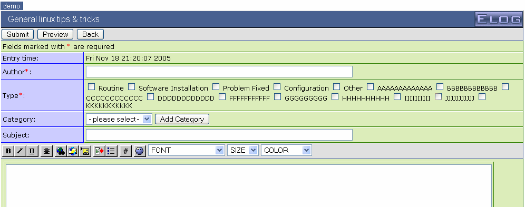Screen dimensions: 525x207
Task: Apply underline formatting icon
Action: tap(32, 151)
